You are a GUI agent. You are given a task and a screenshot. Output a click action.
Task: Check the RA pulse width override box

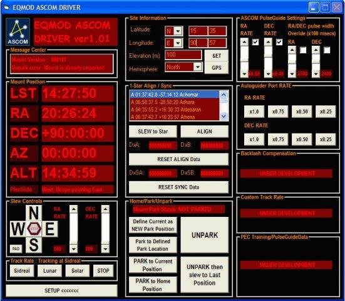[303, 50]
